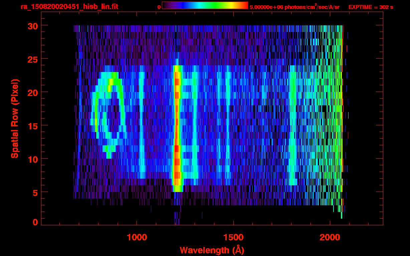This screenshot has width=410, height=256.
Task: Click the rainbow color scale bar
Action: pos(205,5)
